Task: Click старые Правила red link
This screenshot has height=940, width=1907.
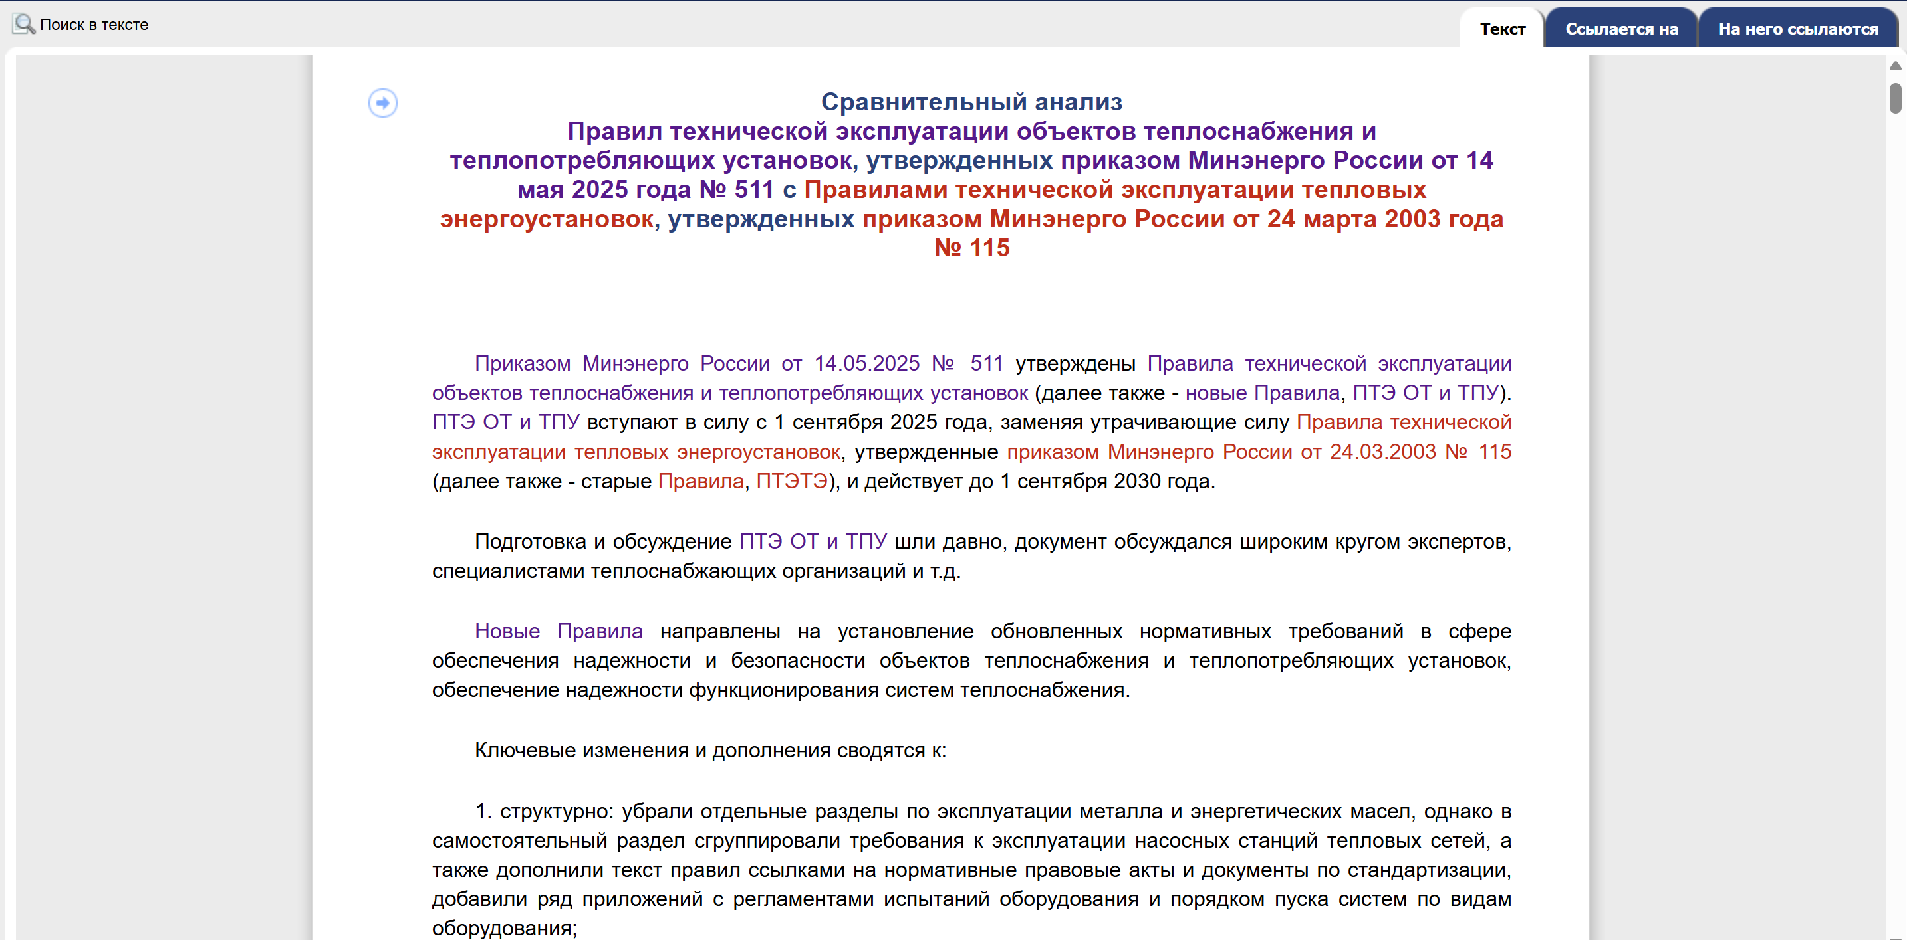Action: pyautogui.click(x=700, y=481)
